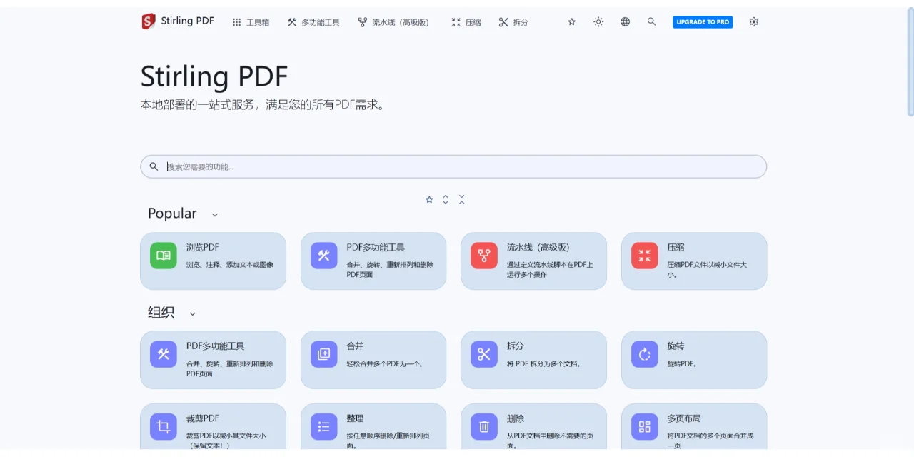Click description 浏览、注释、添加文本或图像
The image size is (914, 457).
click(230, 265)
